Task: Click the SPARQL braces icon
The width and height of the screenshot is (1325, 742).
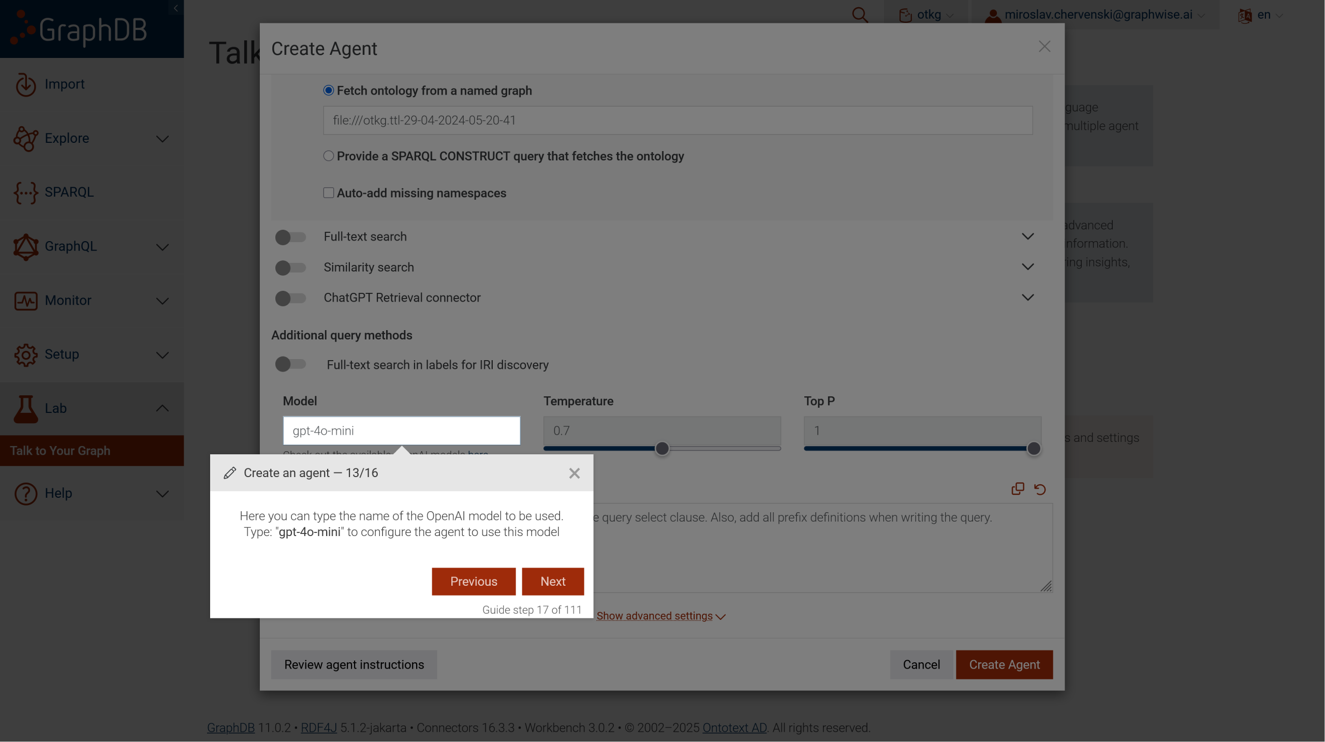Action: pos(25,192)
